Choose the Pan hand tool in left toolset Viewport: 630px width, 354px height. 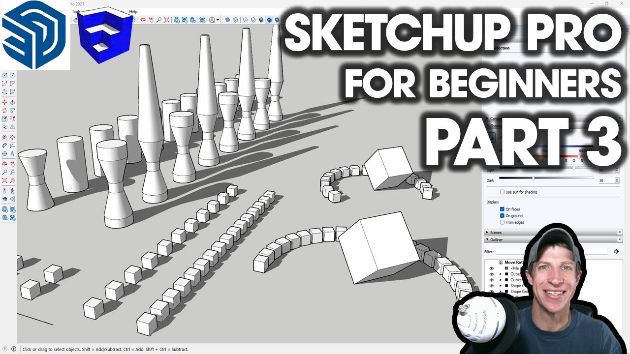pos(13,164)
